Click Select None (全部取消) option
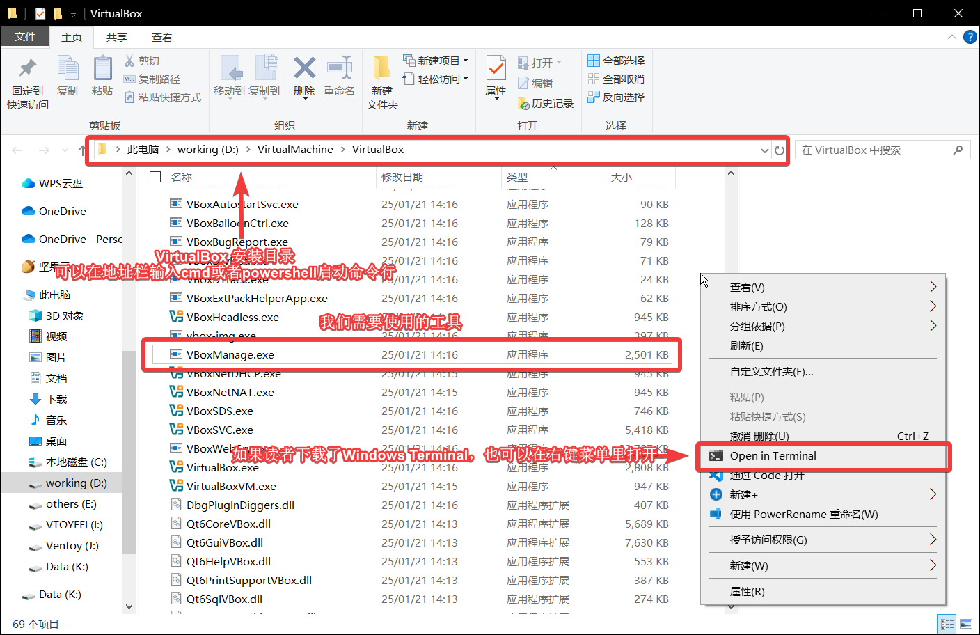The width and height of the screenshot is (980, 635). click(x=616, y=79)
